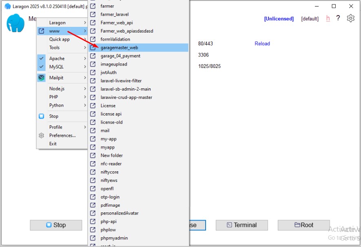
Task: Expand the Mailpit submenu
Action: click(x=62, y=78)
